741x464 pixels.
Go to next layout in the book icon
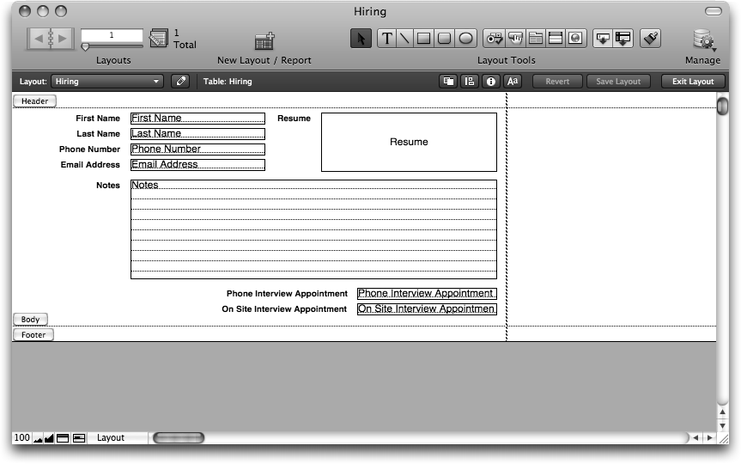coord(63,39)
